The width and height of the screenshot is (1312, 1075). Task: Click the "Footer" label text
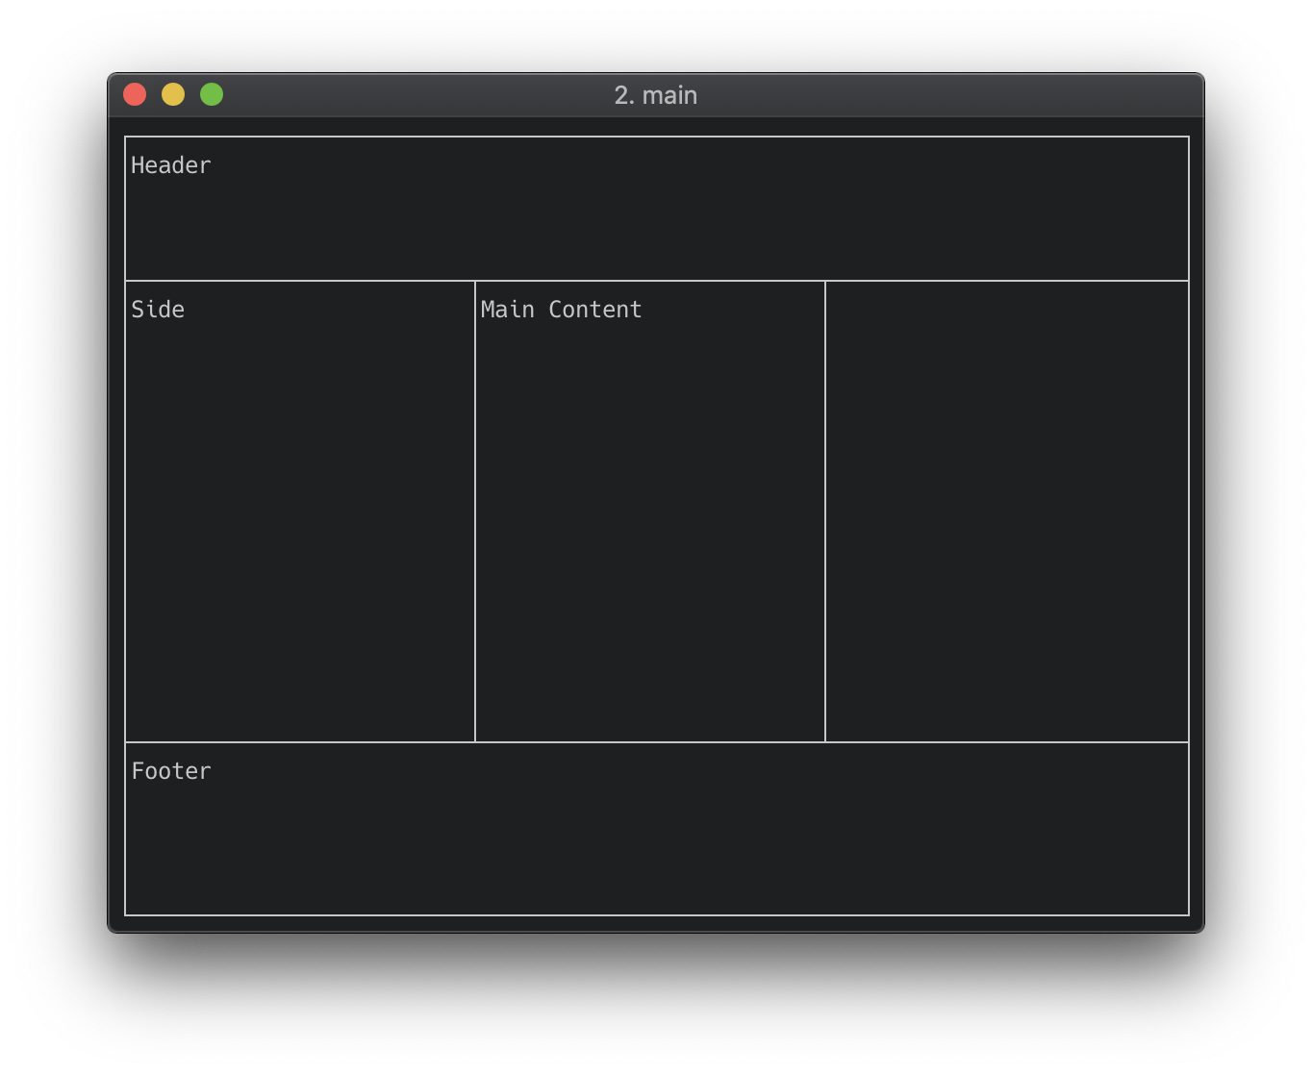pyautogui.click(x=171, y=771)
